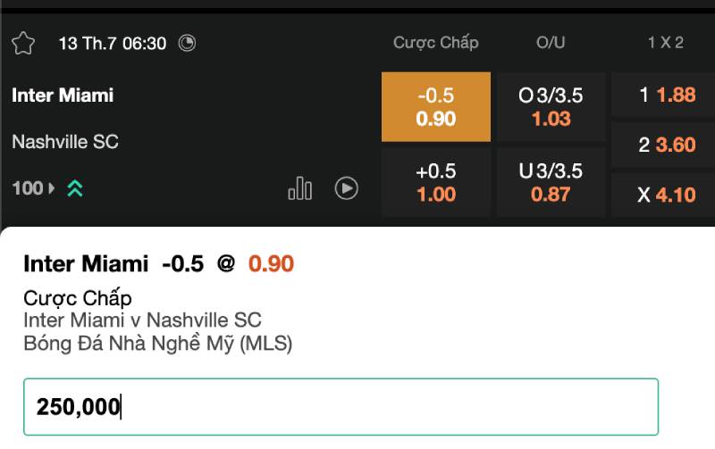Play the live stream for this match
The width and height of the screenshot is (715, 449).
pos(347,188)
